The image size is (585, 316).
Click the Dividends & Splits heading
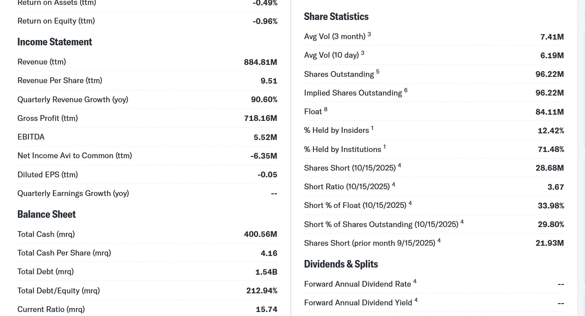tap(341, 264)
